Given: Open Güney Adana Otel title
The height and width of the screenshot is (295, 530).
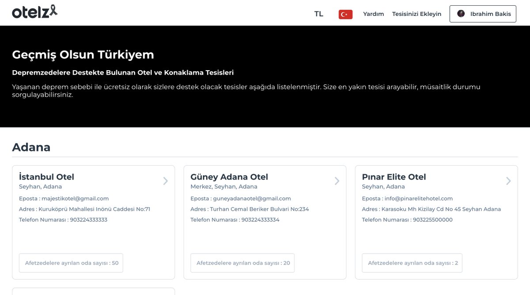Looking at the screenshot, I should tap(229, 177).
